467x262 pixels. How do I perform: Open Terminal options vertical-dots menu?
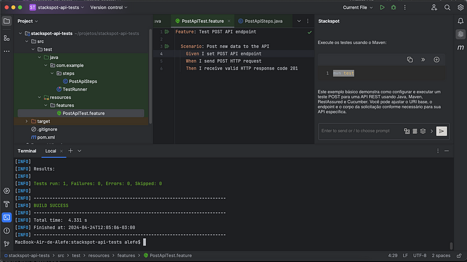tap(438, 151)
